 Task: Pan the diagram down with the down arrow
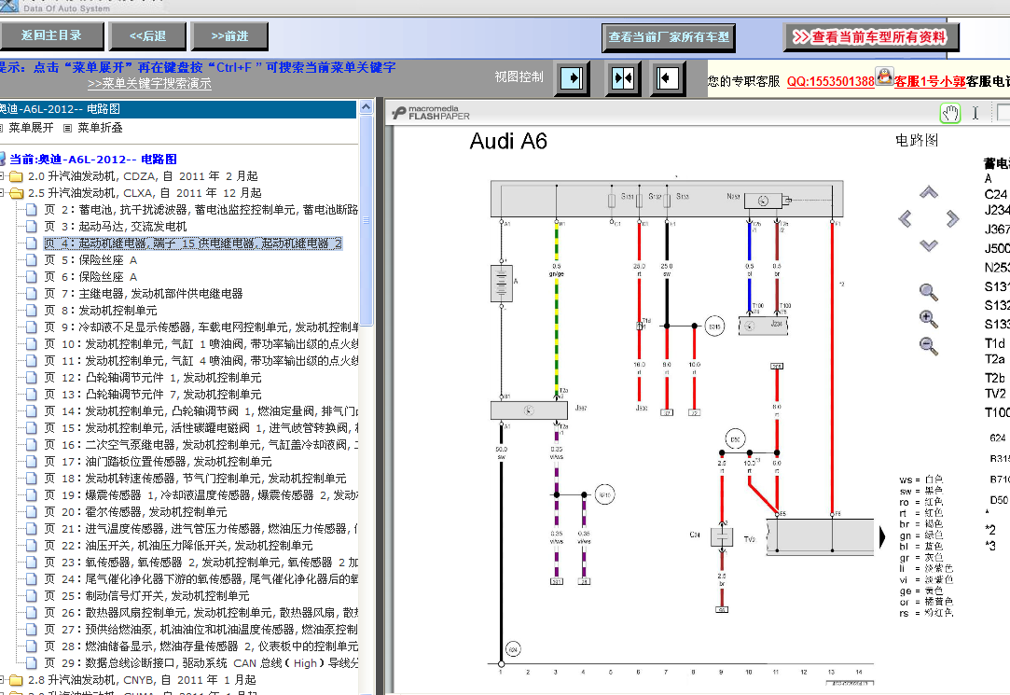(x=928, y=244)
